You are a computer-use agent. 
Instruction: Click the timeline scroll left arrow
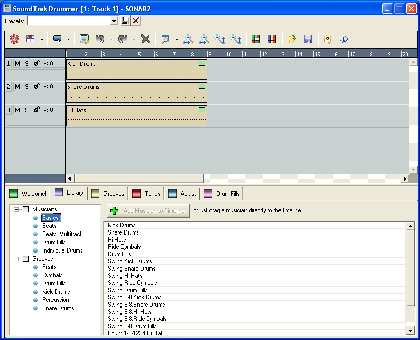click(x=69, y=178)
